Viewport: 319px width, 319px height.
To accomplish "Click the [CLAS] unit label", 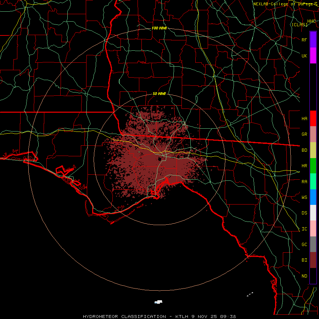I will pos(300,24).
